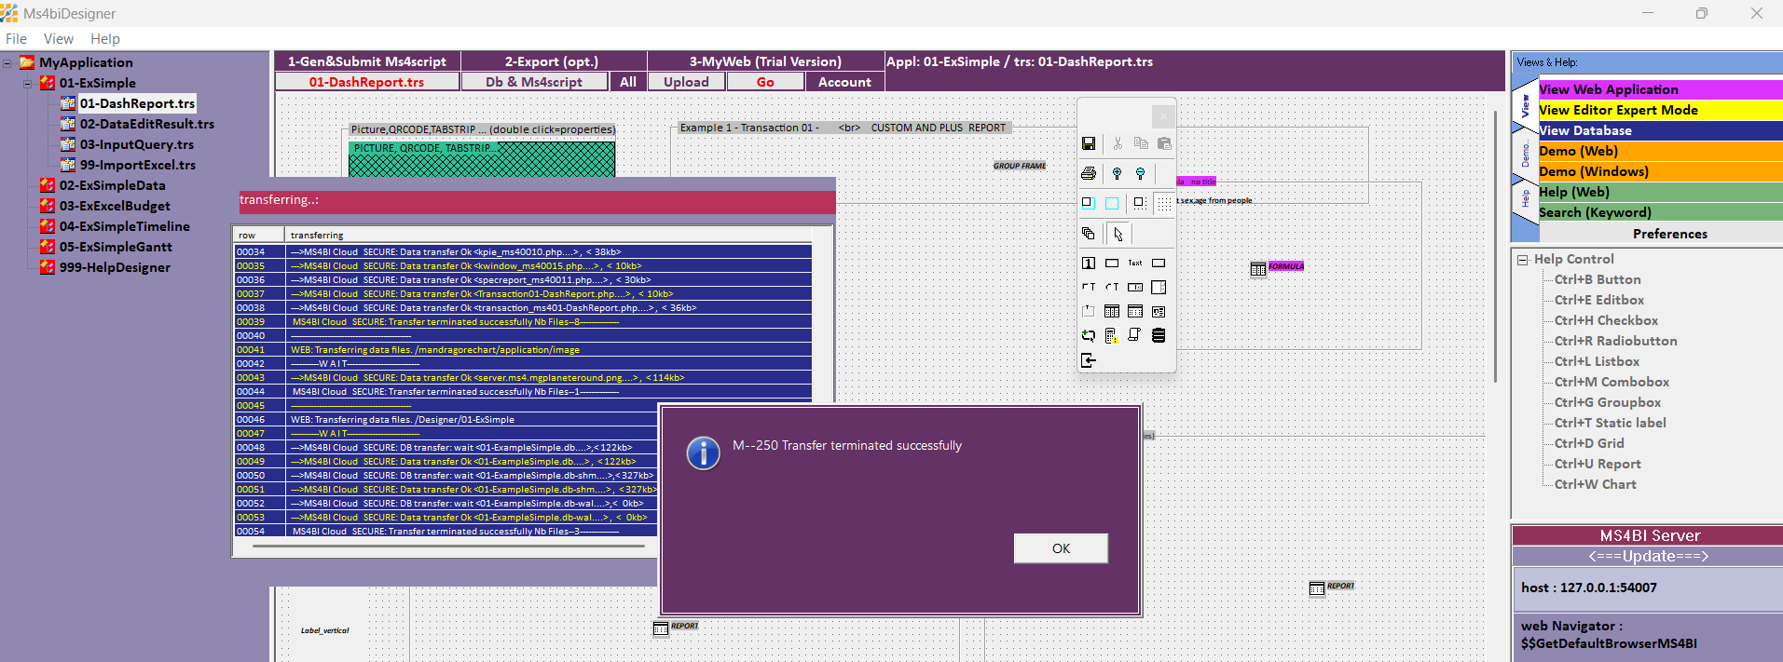Click View Web Application link
The width and height of the screenshot is (1783, 662).
click(1659, 89)
